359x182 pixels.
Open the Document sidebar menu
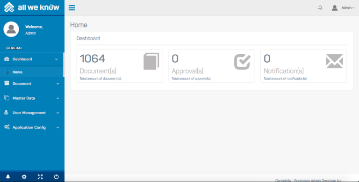pos(32,84)
